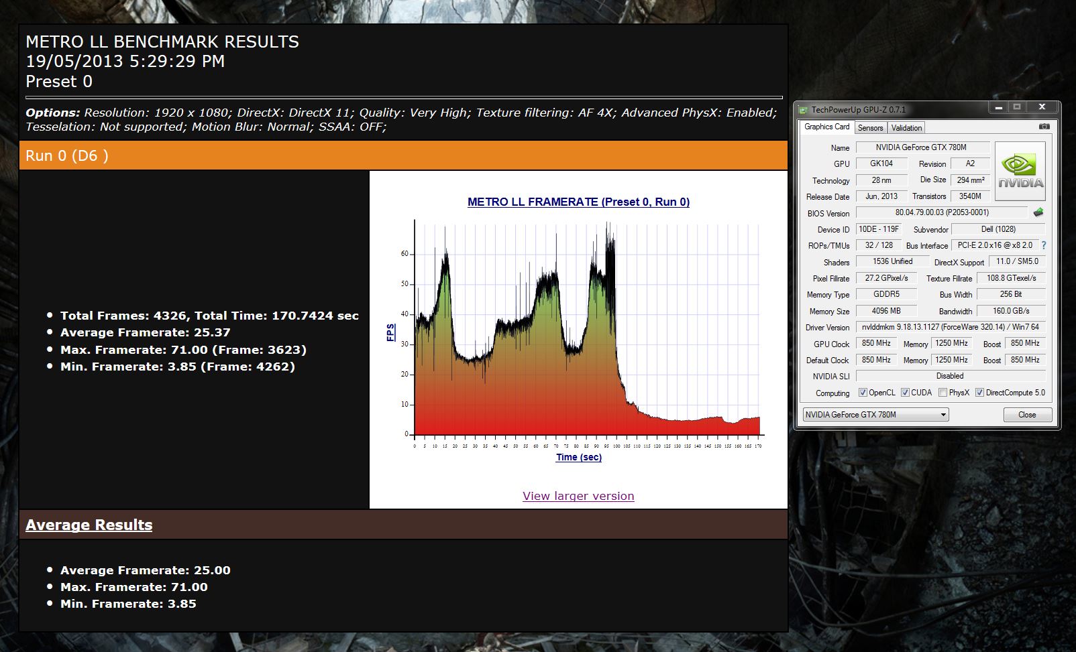Click the Memory Size field 4096 MB

886,311
